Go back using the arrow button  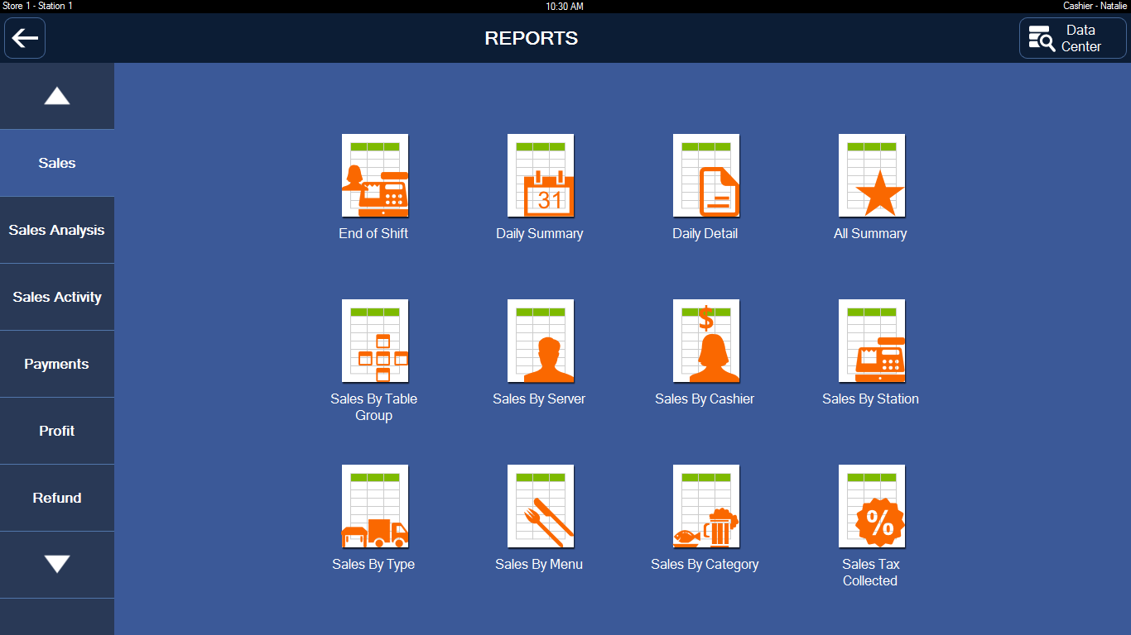pyautogui.click(x=24, y=37)
